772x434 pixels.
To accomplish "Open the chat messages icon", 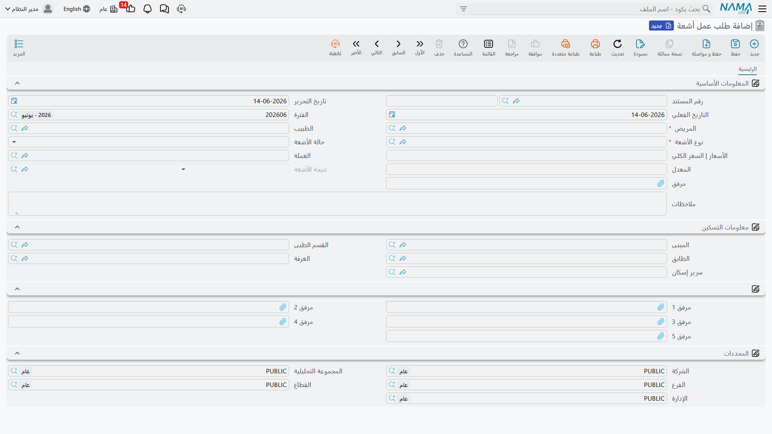I will (x=164, y=9).
